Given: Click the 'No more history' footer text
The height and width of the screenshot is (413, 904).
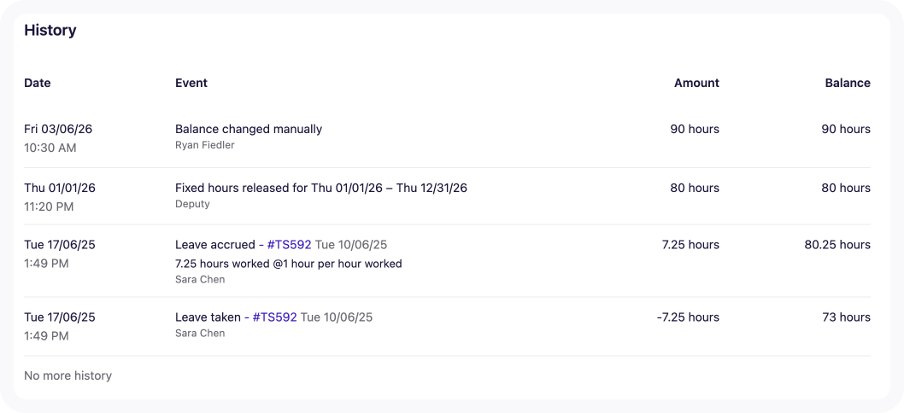Looking at the screenshot, I should [68, 375].
